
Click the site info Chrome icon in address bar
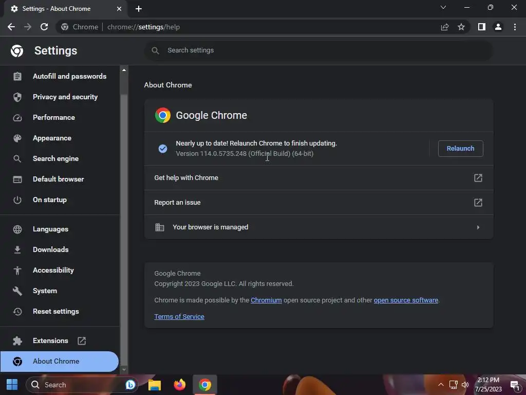[x=65, y=27]
